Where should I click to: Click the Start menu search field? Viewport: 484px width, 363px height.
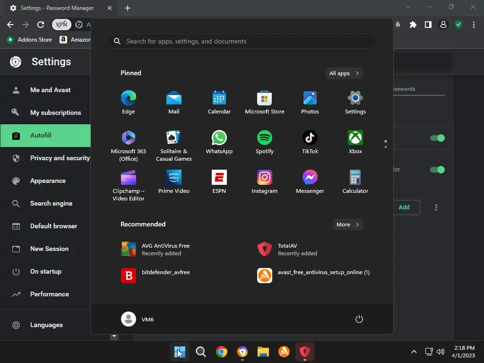click(x=242, y=41)
